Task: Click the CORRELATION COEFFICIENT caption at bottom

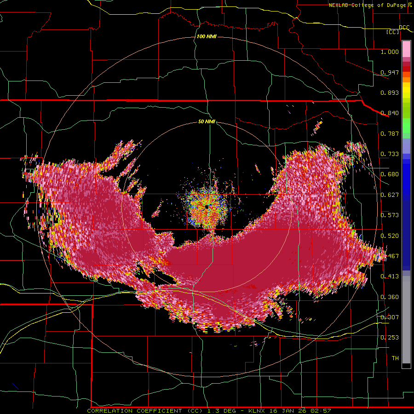Action: click(134, 411)
